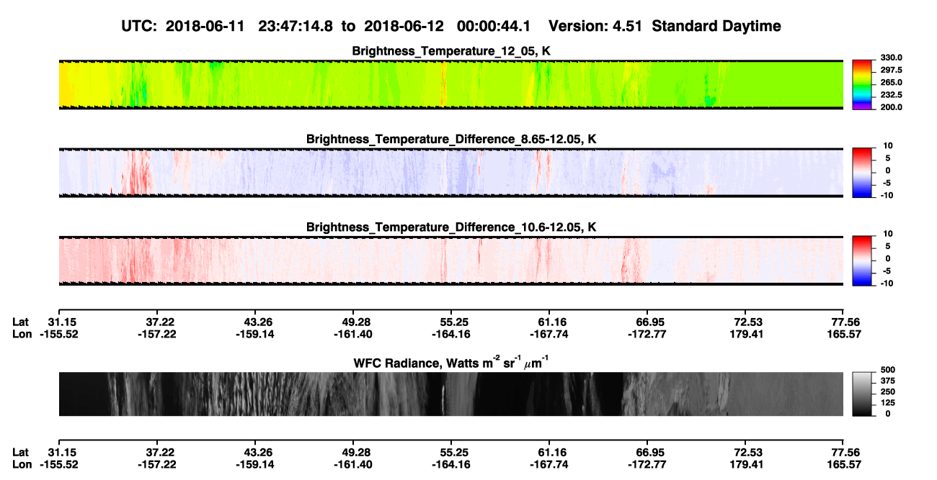The height and width of the screenshot is (480, 937).
Task: Click the 250 tick on WFC colorbar
Action: pyautogui.click(x=888, y=392)
